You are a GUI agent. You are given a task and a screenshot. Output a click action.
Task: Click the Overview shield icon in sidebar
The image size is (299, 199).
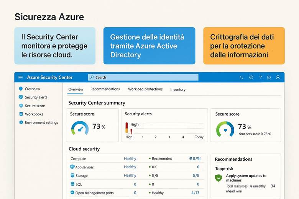coord(21,89)
